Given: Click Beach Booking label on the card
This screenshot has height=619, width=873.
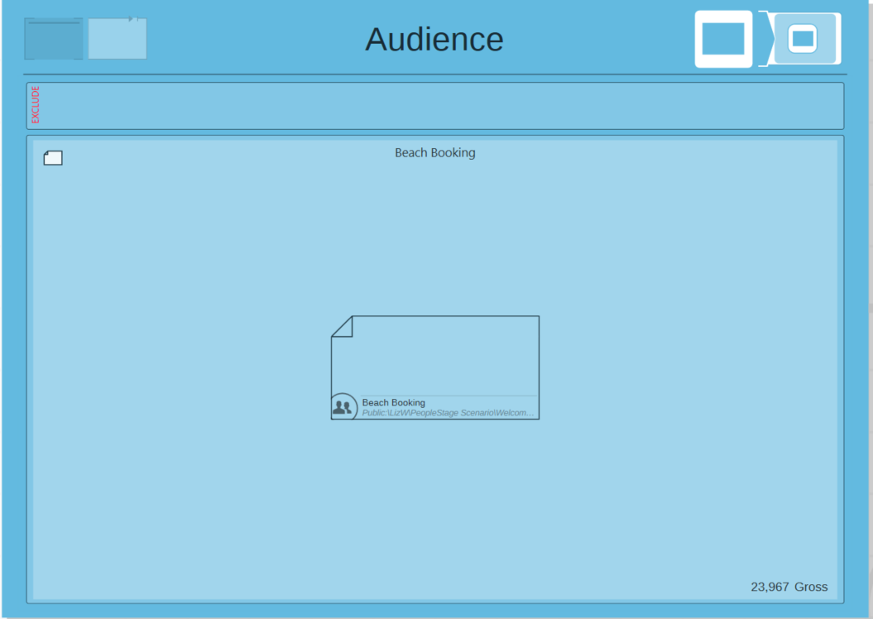Looking at the screenshot, I should click(394, 402).
